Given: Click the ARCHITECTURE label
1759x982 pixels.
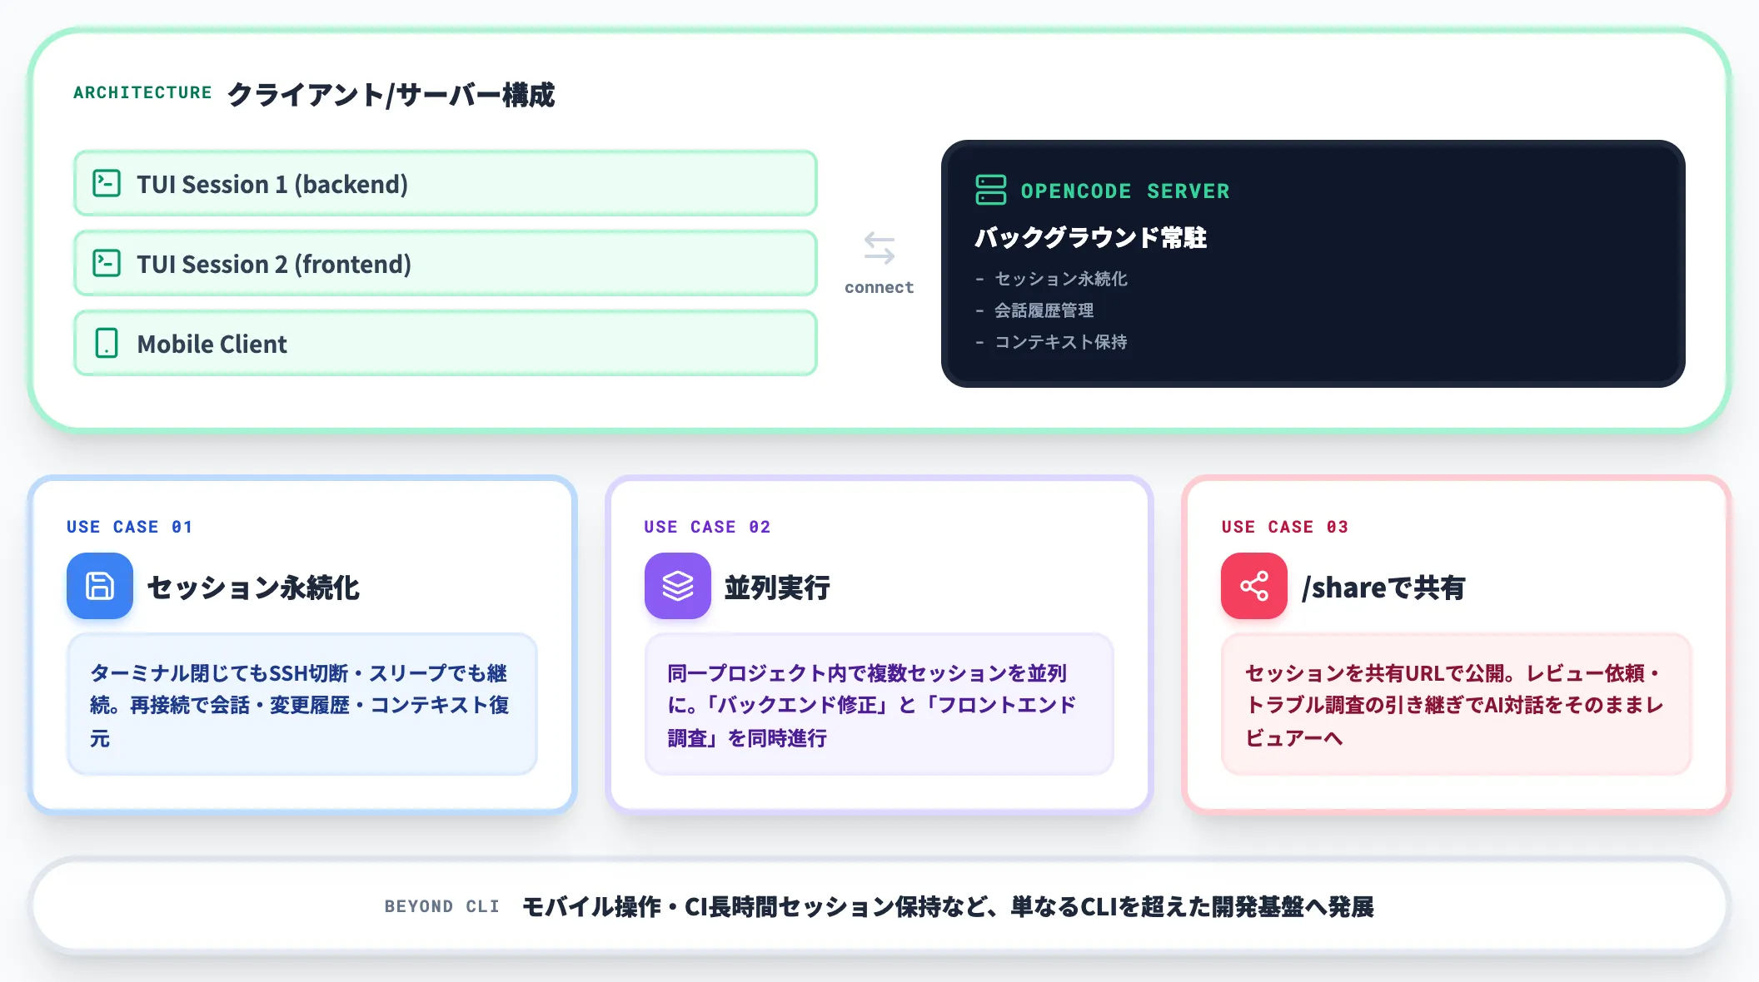Looking at the screenshot, I should 142,92.
